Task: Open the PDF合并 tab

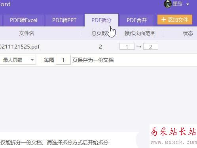Action: coord(136,20)
